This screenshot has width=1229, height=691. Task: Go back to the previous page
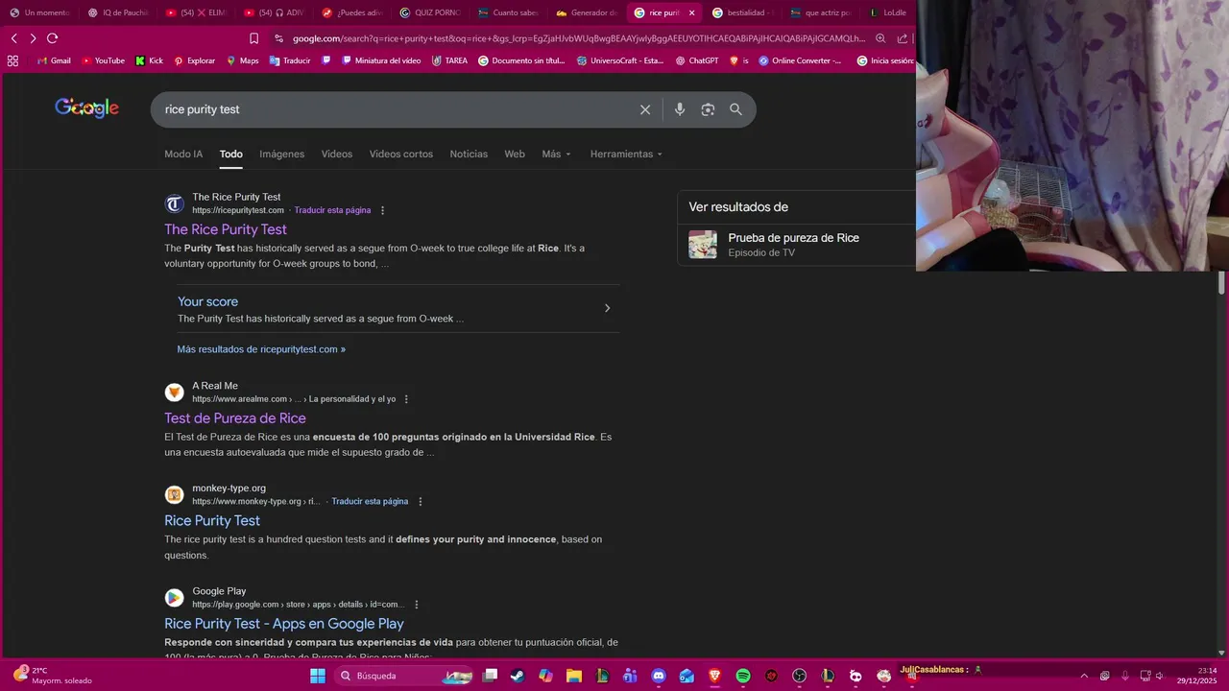click(x=13, y=38)
